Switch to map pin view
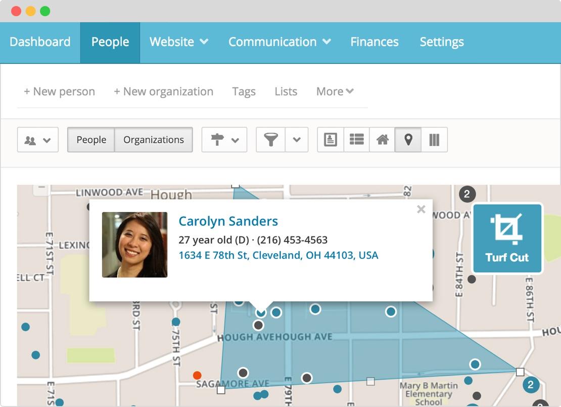The width and height of the screenshot is (561, 407). [x=408, y=140]
